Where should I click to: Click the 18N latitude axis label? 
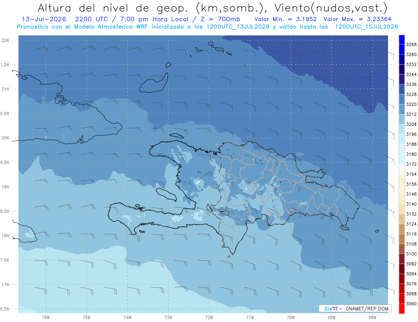point(6,236)
